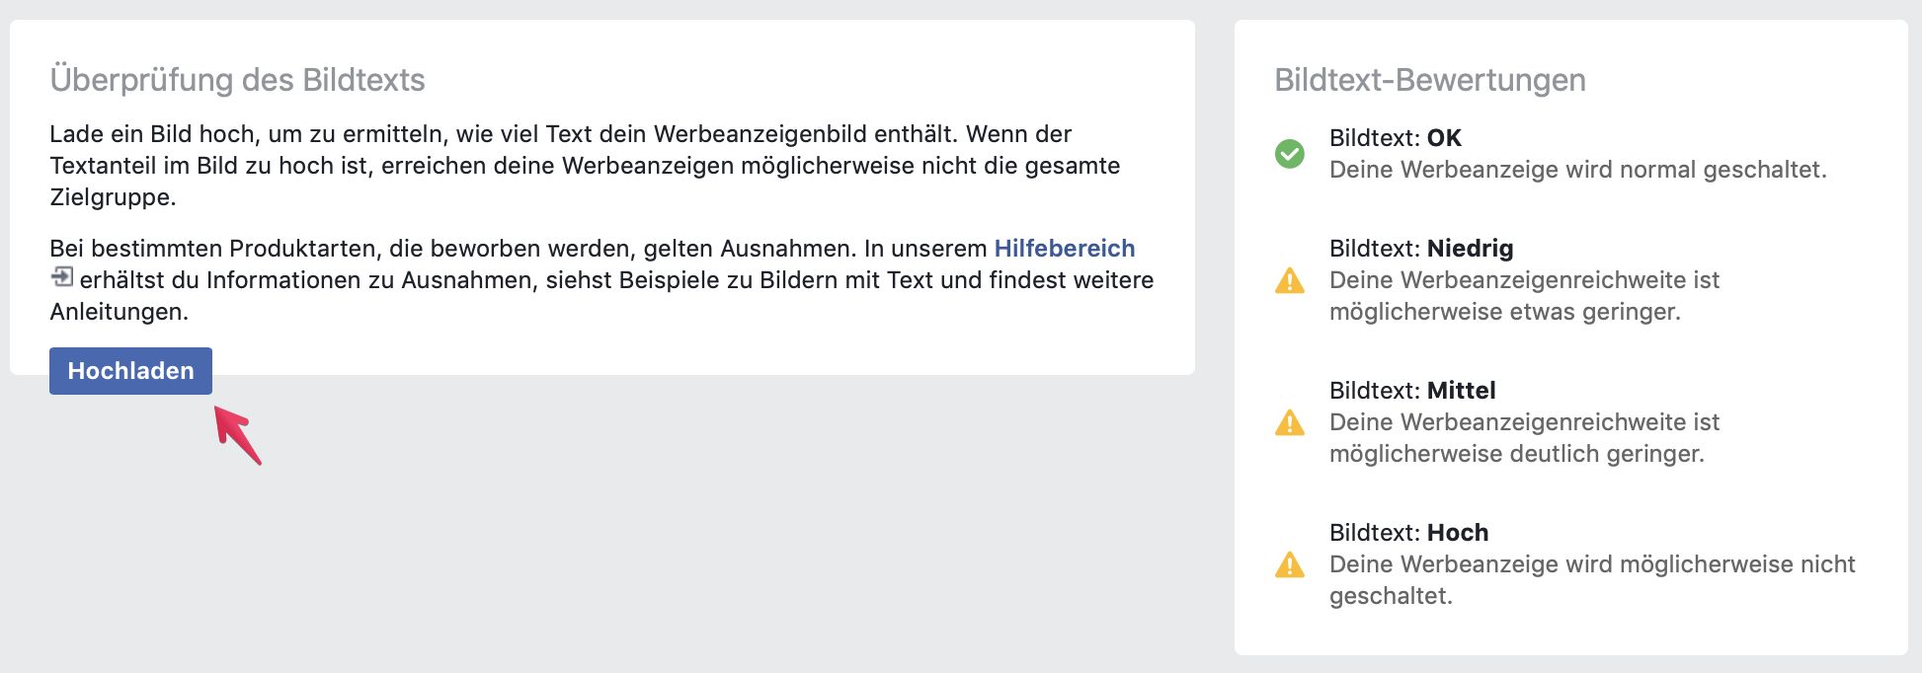The height and width of the screenshot is (673, 1922).
Task: Click the Bildtext: Niedrig rating label
Action: (x=1422, y=248)
